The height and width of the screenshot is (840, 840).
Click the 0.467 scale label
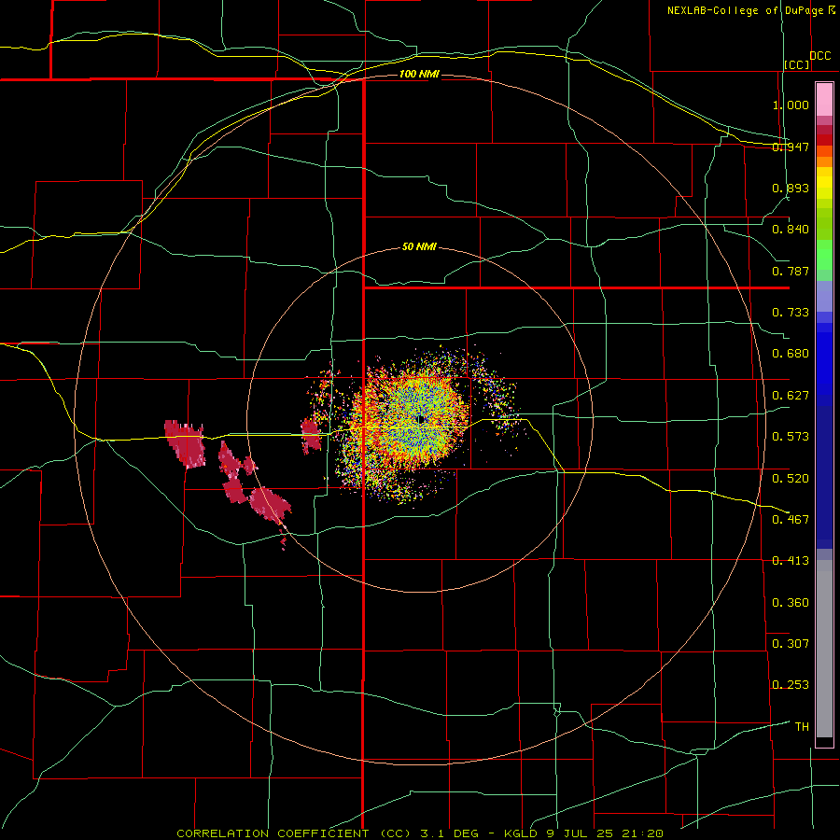791,519
